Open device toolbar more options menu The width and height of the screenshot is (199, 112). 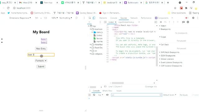84,18
